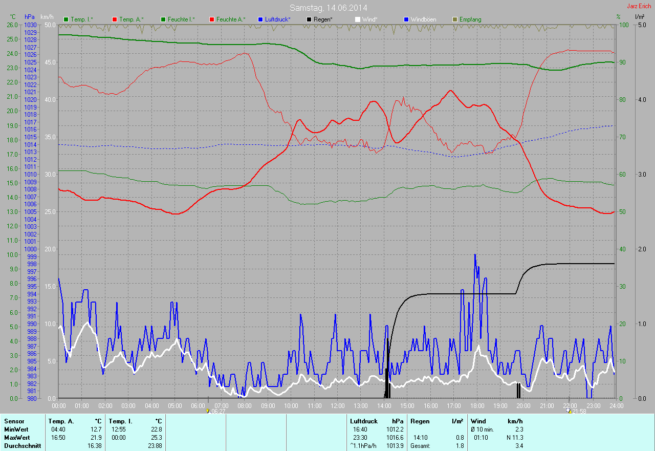
Task: Click the Jarz Erich label
Action: click(x=639, y=6)
